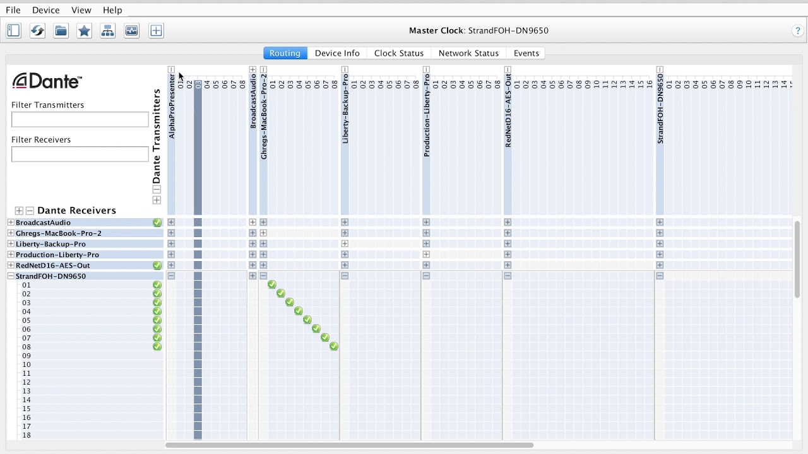The height and width of the screenshot is (454, 808).
Task: Toggle subscription Ghregs-MacBook-Pro-2 05 to StrandFOH 05
Action: 307,320
